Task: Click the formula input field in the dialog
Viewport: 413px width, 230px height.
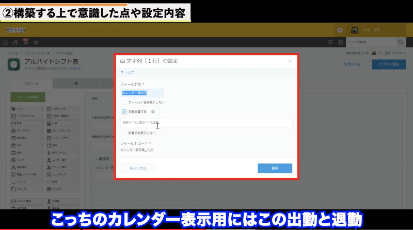Action: 206,123
